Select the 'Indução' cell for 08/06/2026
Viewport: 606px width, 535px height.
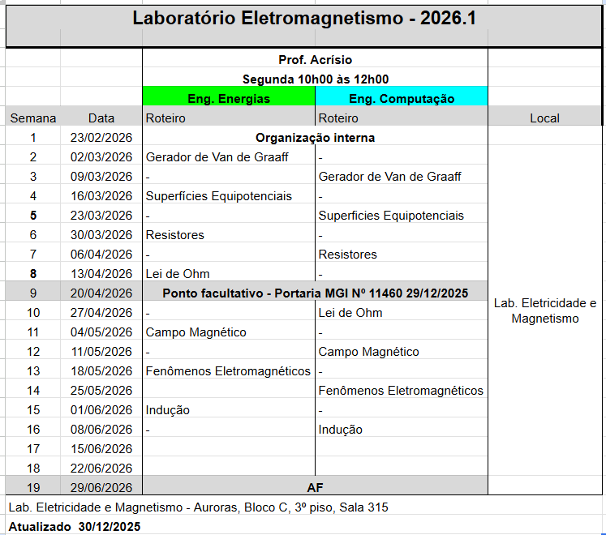(341, 430)
